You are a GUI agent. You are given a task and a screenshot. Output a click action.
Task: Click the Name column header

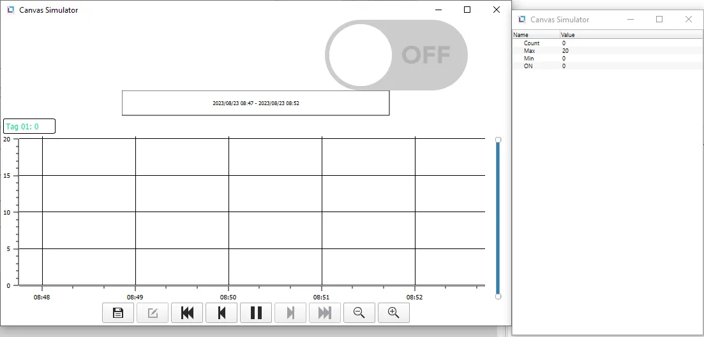(x=536, y=35)
